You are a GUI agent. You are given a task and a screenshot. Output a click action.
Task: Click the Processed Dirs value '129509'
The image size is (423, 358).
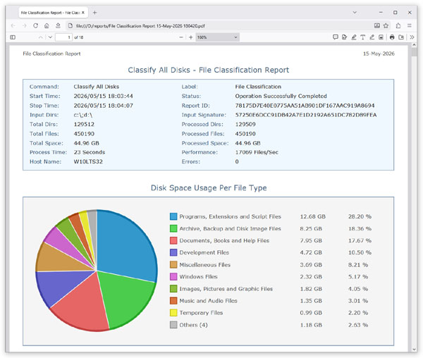245,124
